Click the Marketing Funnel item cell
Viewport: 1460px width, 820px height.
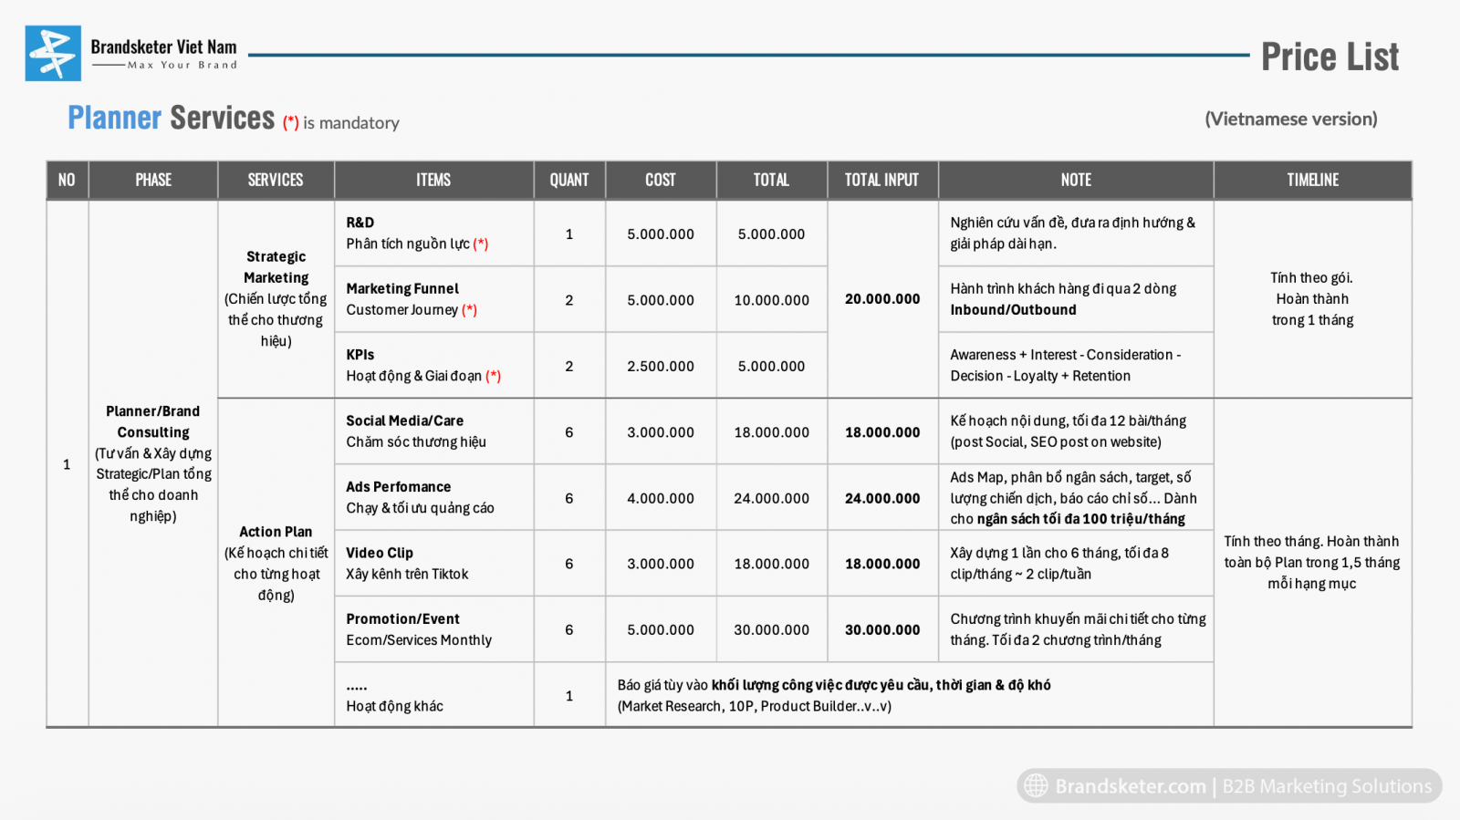click(x=412, y=299)
